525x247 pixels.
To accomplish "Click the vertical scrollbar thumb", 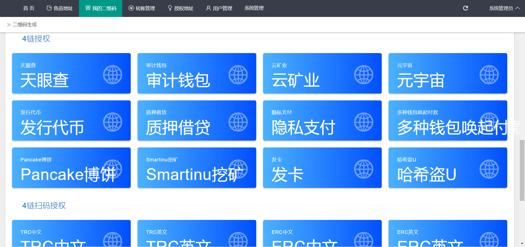I will click(522, 170).
